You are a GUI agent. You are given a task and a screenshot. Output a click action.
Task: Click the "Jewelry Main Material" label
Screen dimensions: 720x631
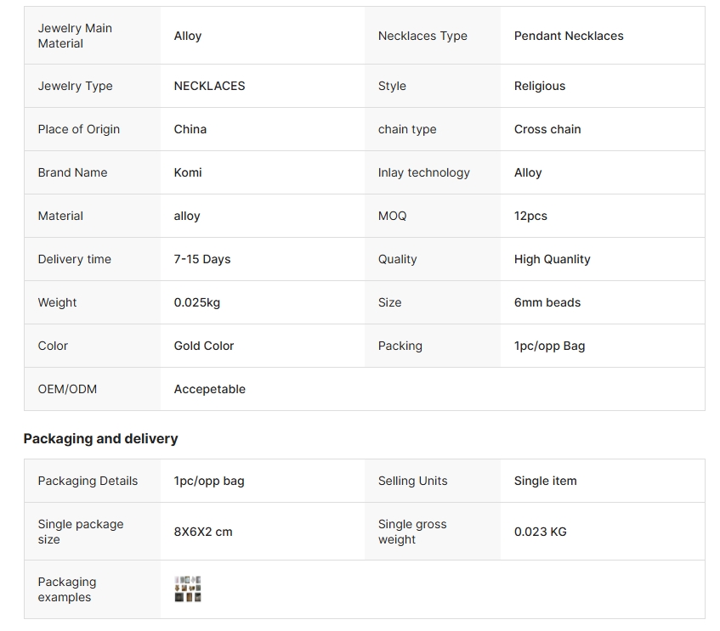pos(75,36)
